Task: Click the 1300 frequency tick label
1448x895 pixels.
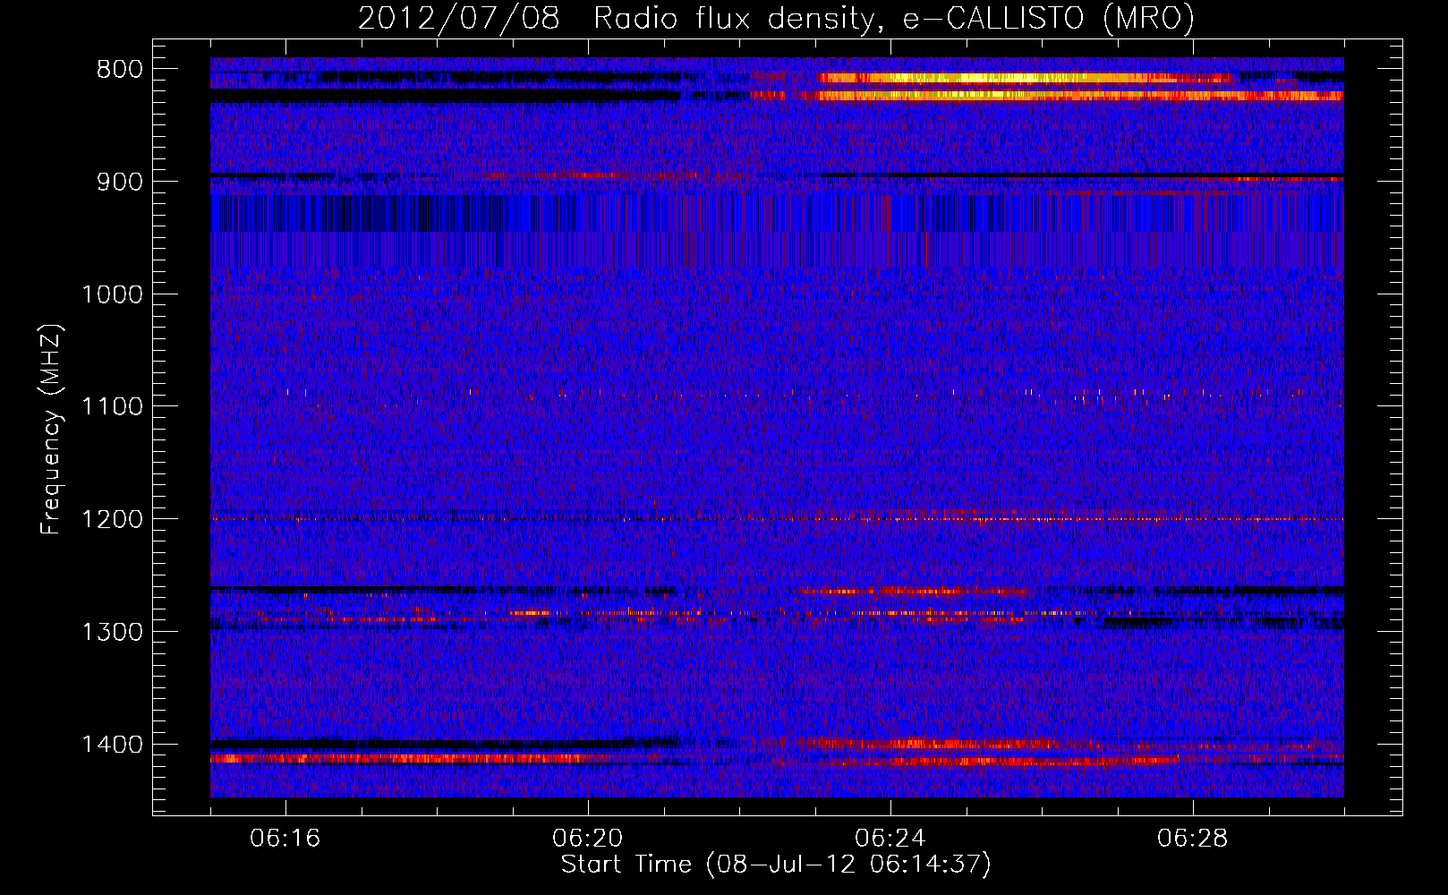Action: [112, 633]
